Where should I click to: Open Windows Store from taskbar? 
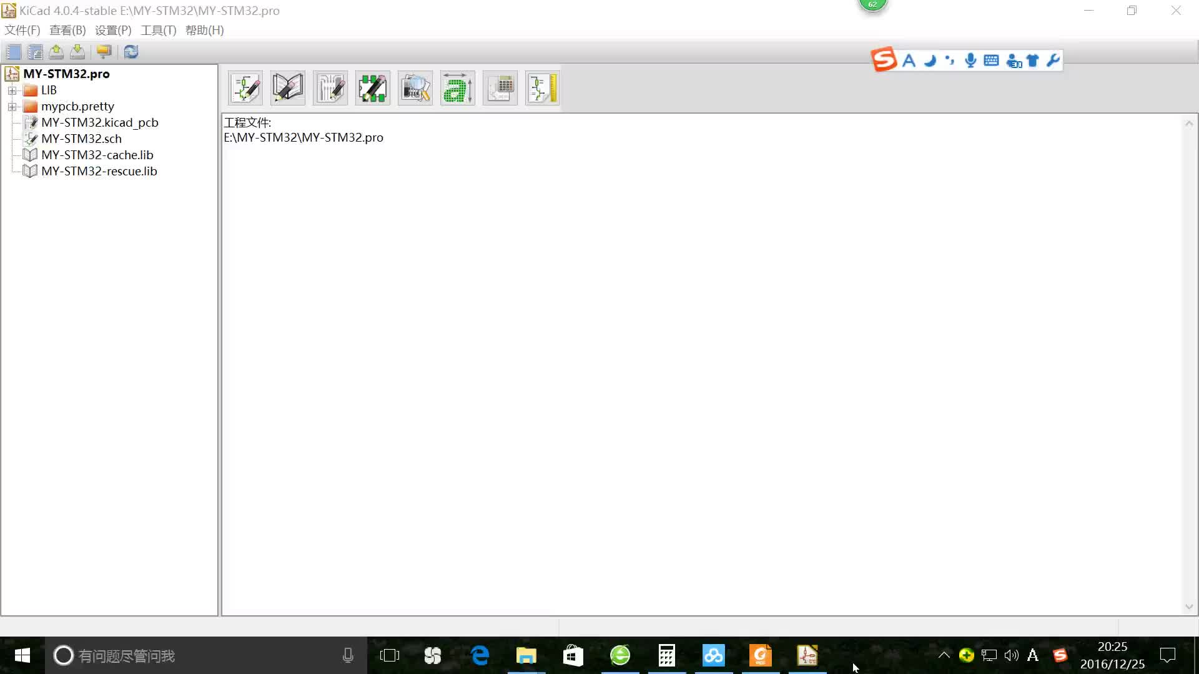coord(573,655)
